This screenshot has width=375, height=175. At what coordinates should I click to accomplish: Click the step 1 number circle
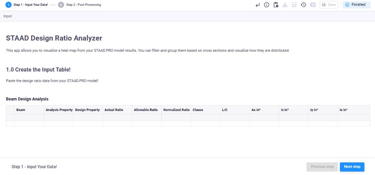(9, 5)
